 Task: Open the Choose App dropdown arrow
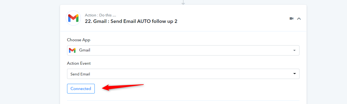(x=295, y=50)
